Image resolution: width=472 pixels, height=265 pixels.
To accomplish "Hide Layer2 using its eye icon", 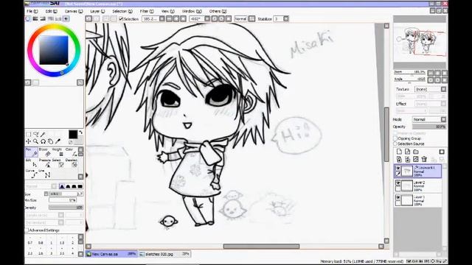I will pyautogui.click(x=398, y=183).
